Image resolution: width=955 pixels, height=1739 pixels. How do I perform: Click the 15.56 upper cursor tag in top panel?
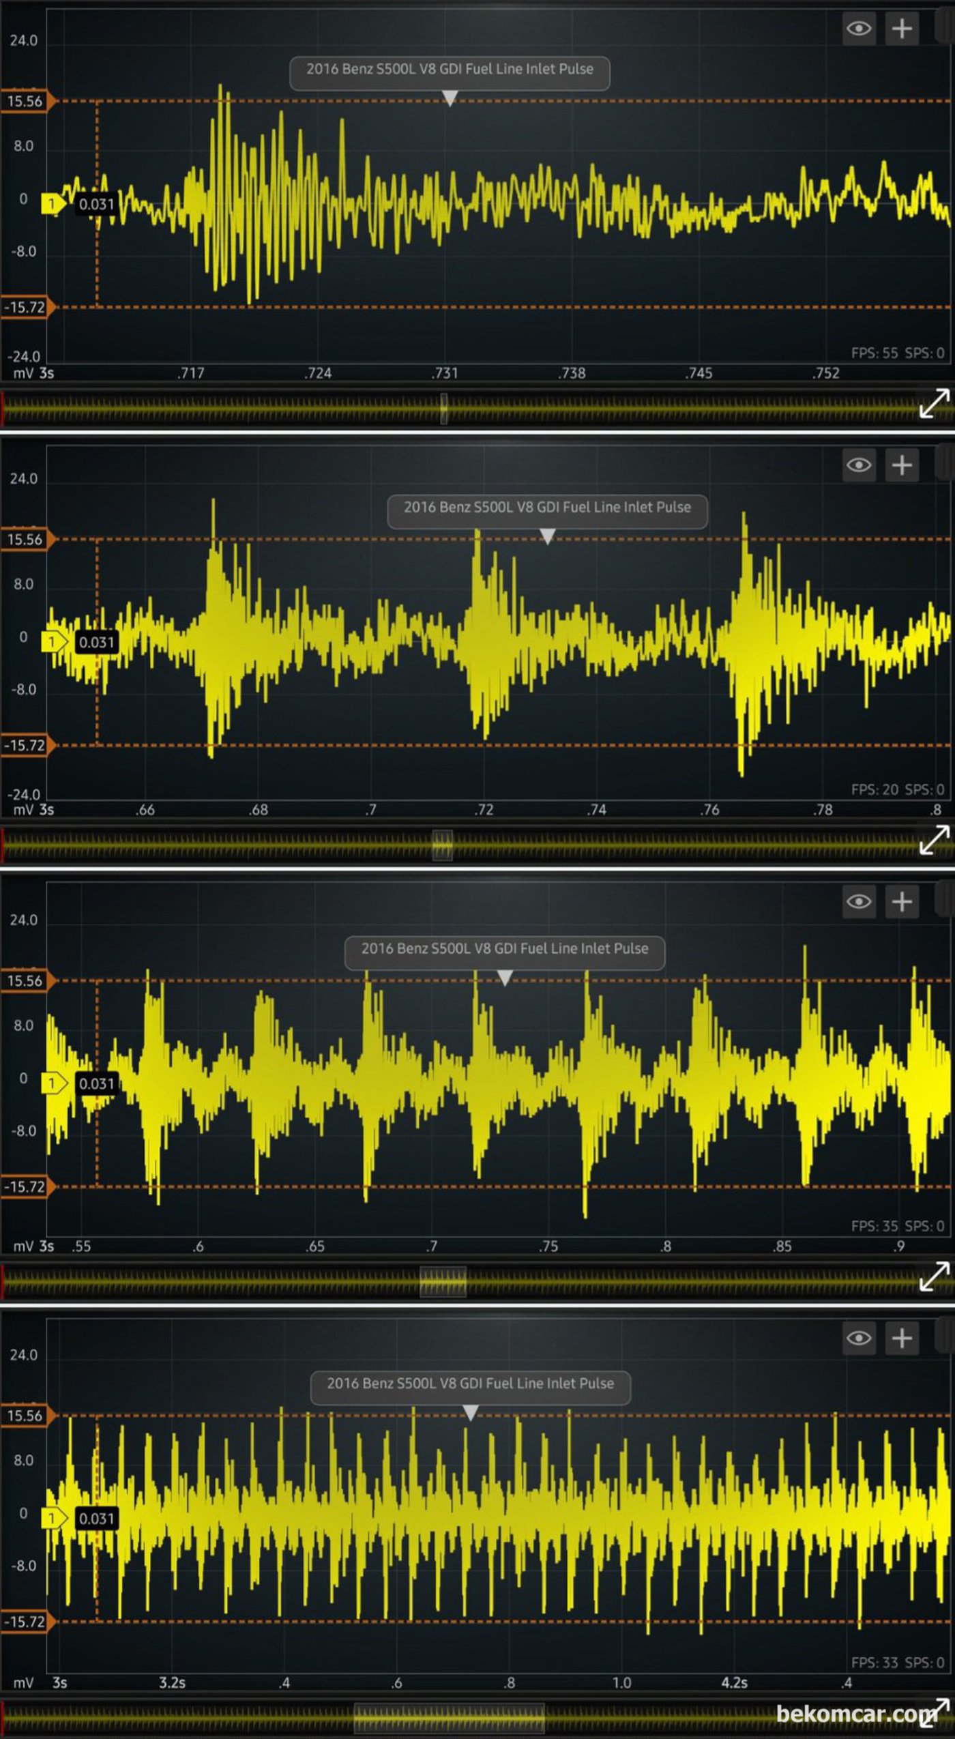click(25, 102)
